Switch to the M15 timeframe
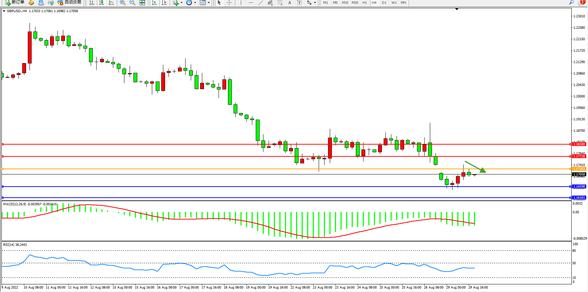The height and width of the screenshot is (292, 588). coord(345,3)
